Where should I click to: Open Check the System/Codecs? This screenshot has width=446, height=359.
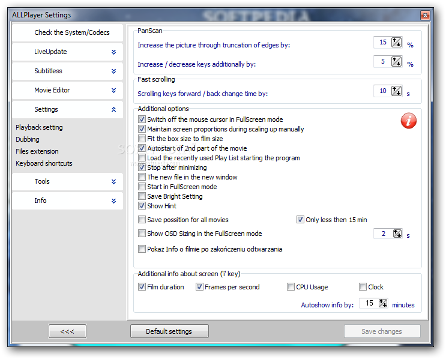pyautogui.click(x=67, y=32)
